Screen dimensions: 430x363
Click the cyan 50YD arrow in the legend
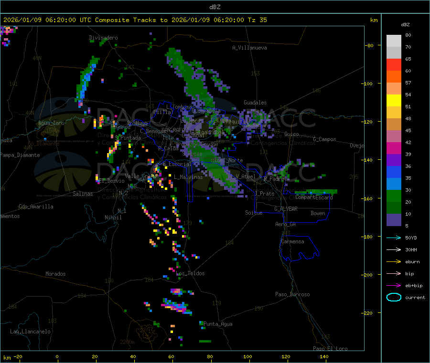(x=394, y=238)
